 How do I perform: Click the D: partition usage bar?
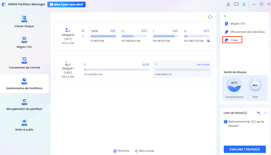click(197, 36)
